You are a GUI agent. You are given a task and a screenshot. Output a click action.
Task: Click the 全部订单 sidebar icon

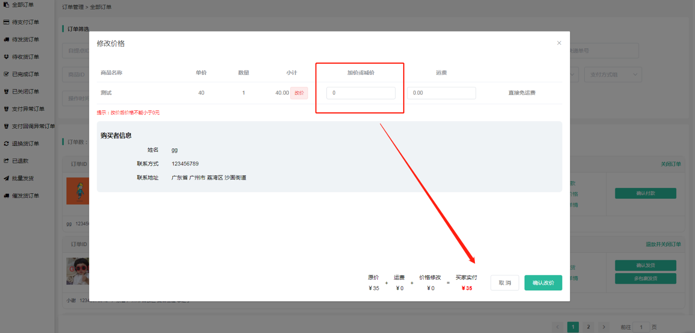tap(6, 4)
